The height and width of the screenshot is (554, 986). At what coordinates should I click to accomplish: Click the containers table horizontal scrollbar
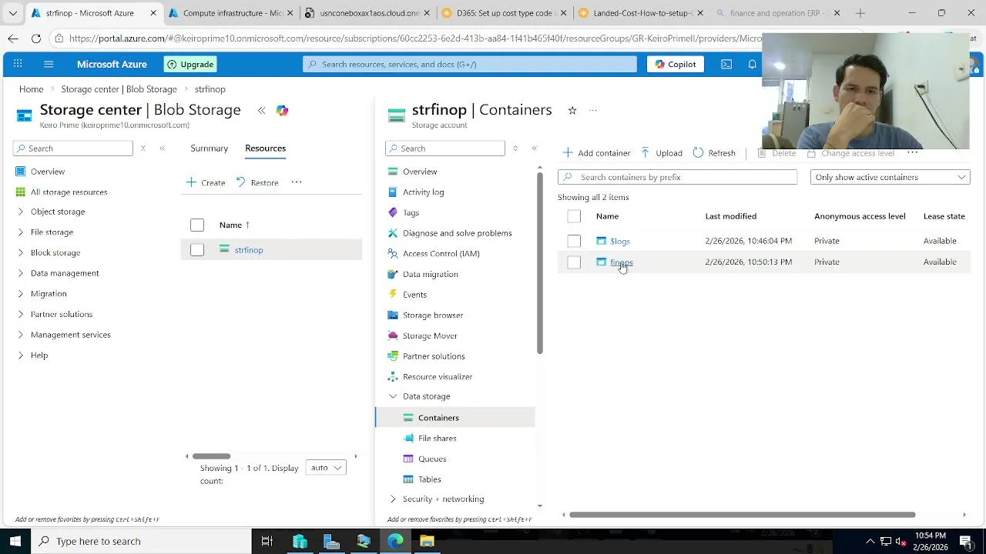coord(743,515)
